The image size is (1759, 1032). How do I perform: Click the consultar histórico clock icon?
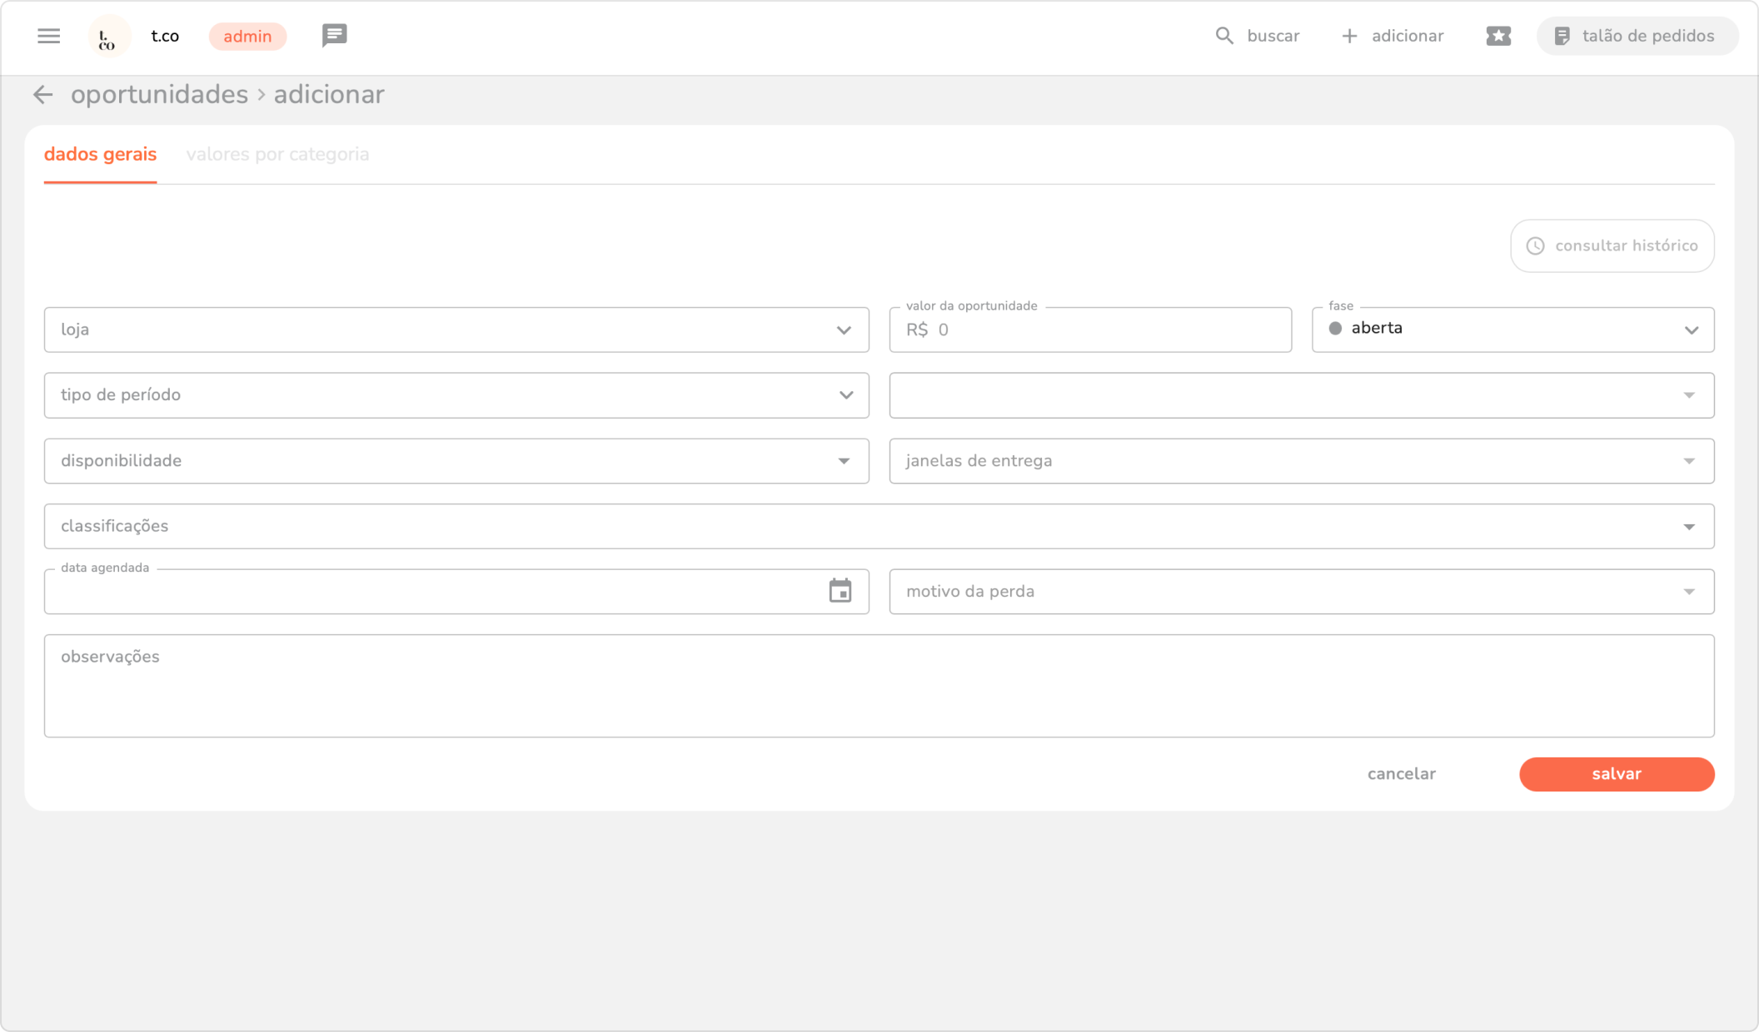(1535, 246)
